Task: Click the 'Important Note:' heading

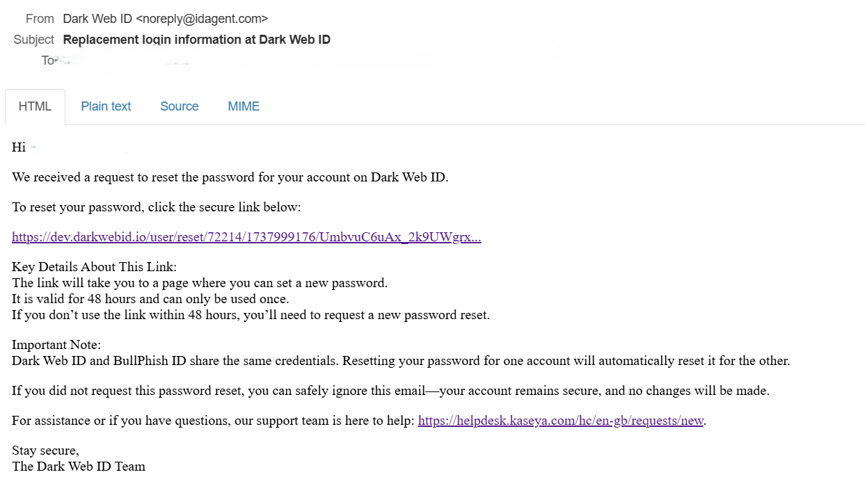Action: 56,345
